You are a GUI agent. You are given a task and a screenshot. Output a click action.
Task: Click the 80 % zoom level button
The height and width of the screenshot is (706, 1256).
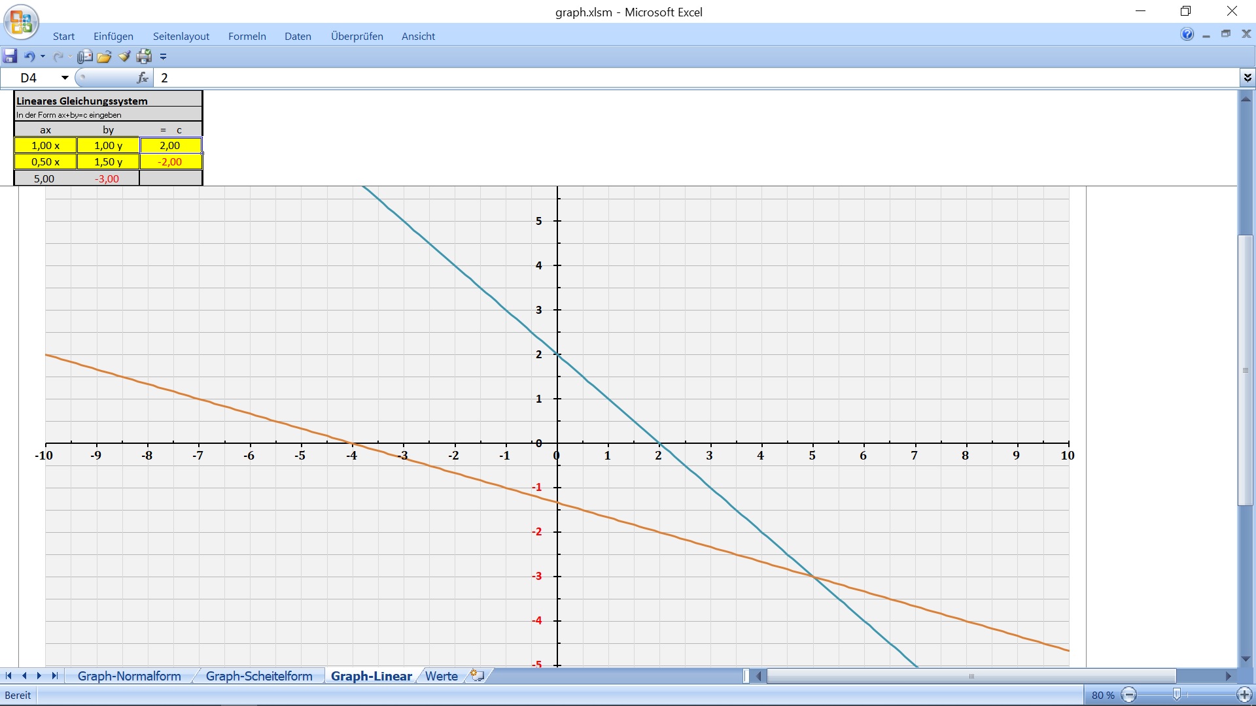(1102, 695)
